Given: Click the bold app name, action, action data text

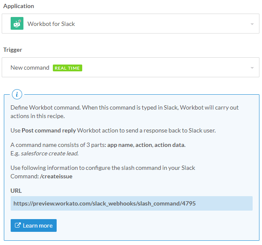Looking at the screenshot, I should click(x=146, y=145).
